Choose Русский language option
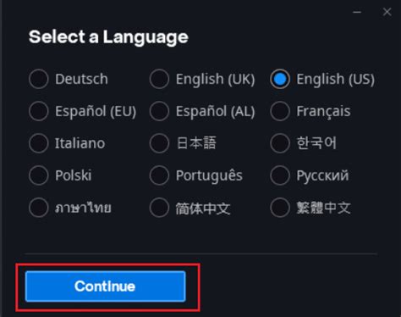The height and width of the screenshot is (317, 401). click(280, 175)
